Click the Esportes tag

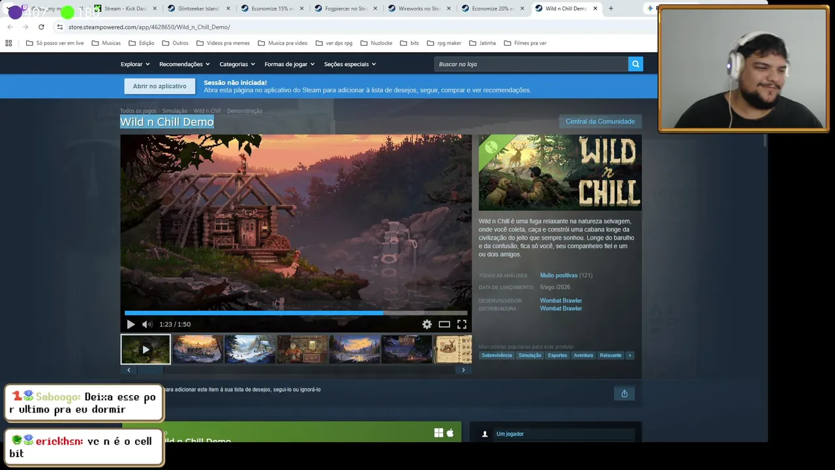click(558, 355)
